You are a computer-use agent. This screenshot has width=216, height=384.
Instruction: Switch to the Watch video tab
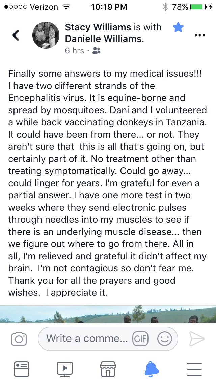pyautogui.click(x=65, y=369)
